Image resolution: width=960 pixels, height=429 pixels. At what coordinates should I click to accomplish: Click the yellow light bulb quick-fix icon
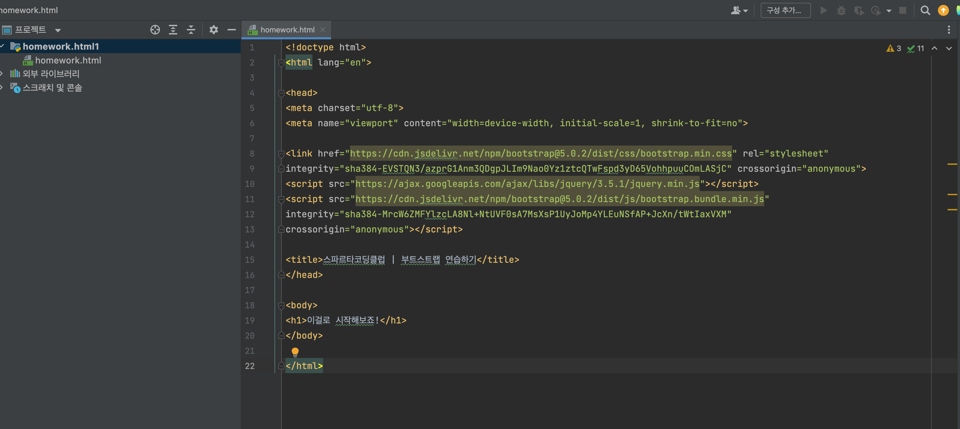(295, 352)
